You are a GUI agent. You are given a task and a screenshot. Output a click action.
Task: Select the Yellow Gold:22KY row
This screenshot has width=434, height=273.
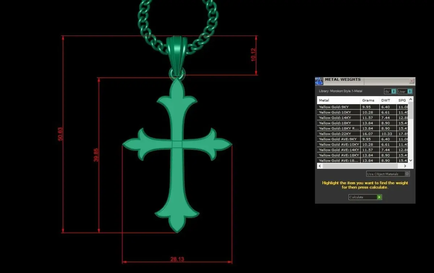[363, 134]
